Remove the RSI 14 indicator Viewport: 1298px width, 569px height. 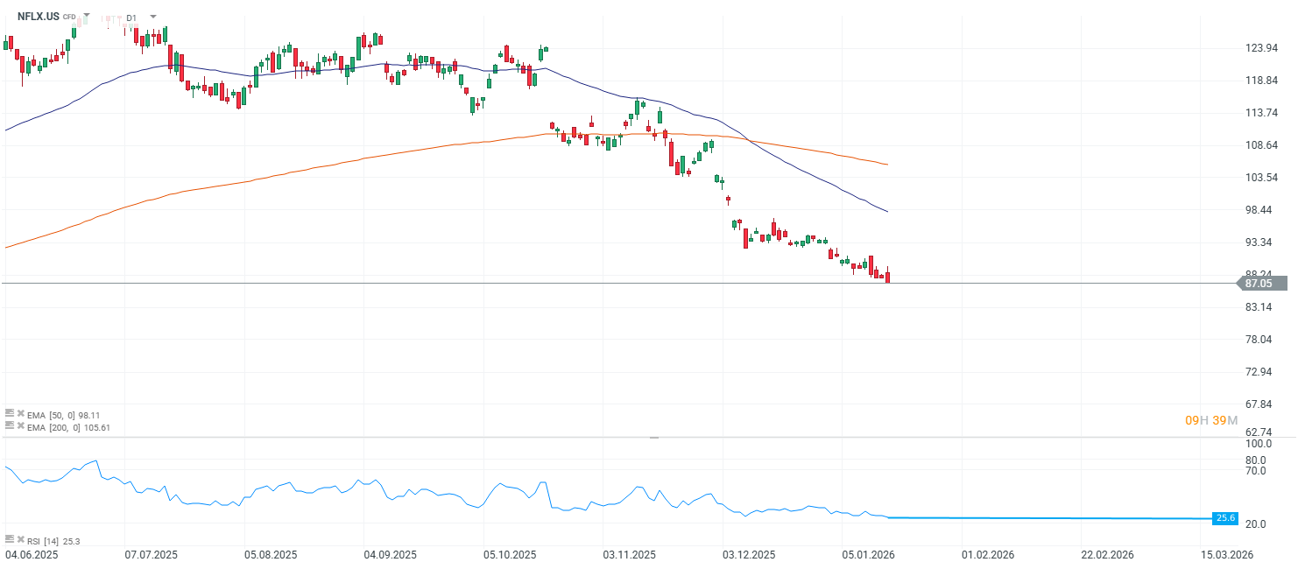coord(20,539)
